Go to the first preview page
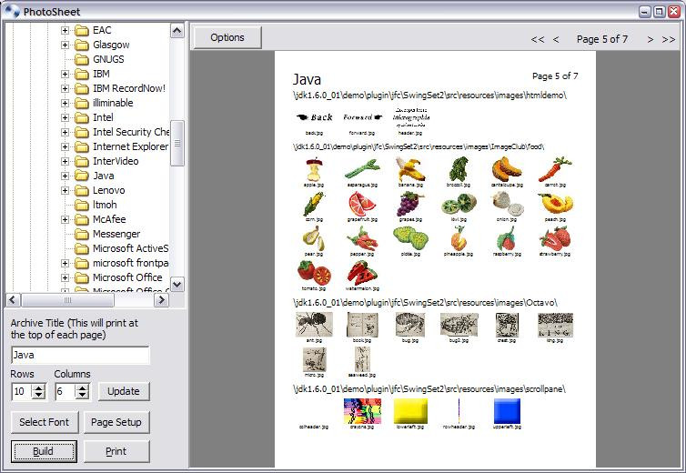The height and width of the screenshot is (473, 686). click(x=538, y=39)
